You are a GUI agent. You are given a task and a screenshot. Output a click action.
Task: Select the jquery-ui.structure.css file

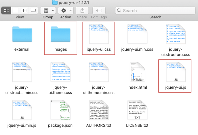176,34
